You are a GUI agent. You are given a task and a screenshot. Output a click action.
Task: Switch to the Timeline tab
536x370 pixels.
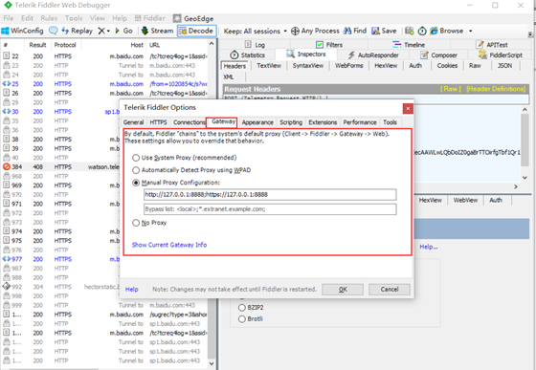pos(409,45)
